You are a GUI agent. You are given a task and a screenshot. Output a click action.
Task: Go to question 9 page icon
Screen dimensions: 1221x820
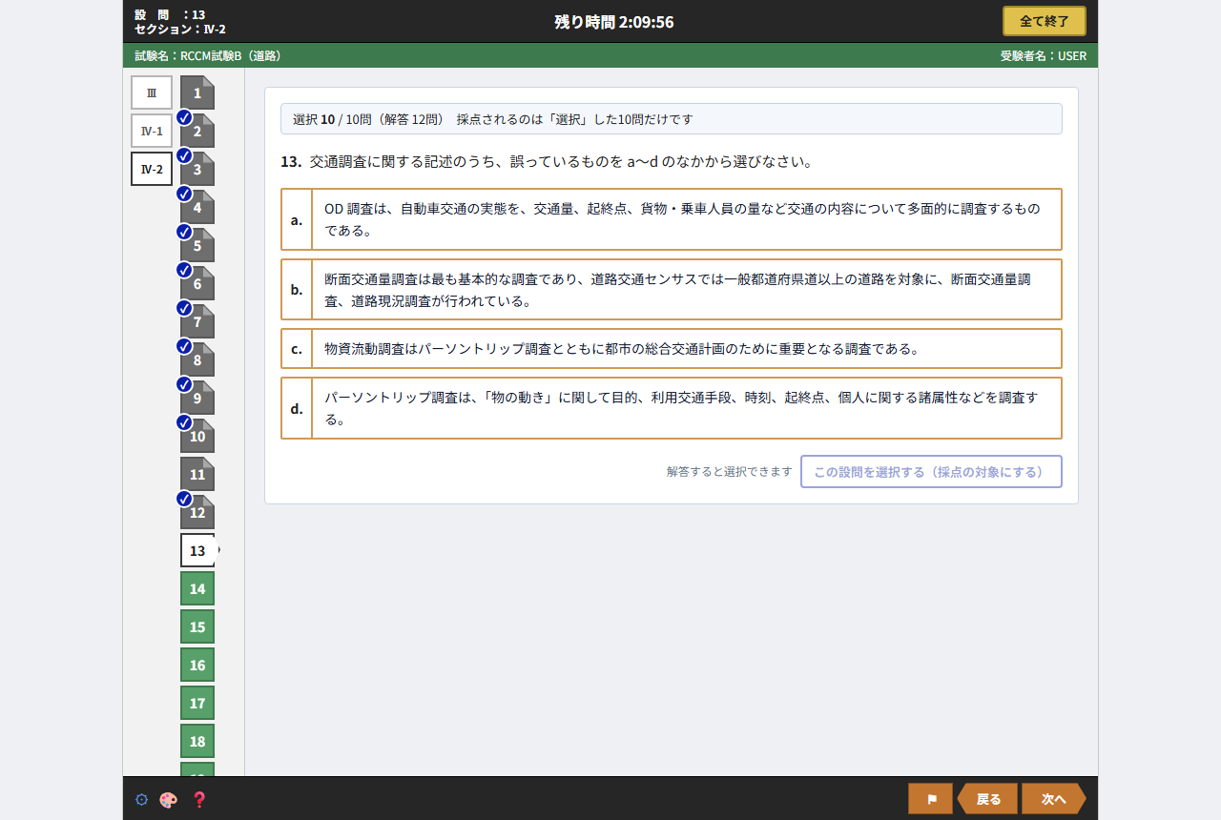click(197, 398)
